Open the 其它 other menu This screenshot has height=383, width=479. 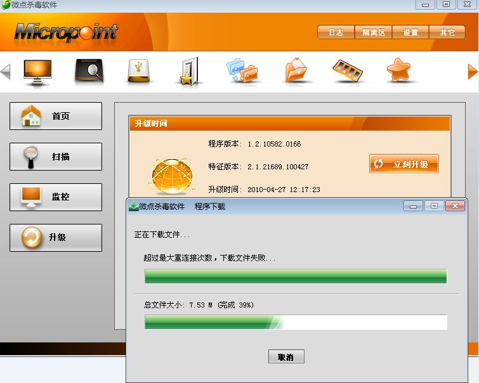click(447, 32)
